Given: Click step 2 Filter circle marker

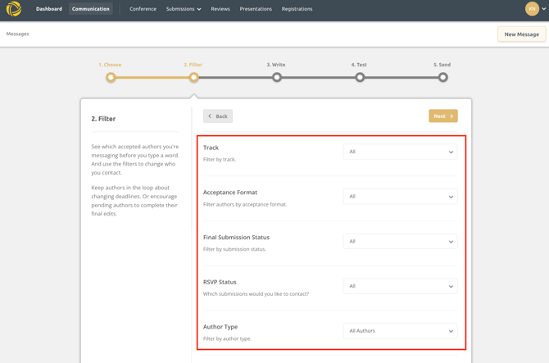Looking at the screenshot, I should 193,77.
